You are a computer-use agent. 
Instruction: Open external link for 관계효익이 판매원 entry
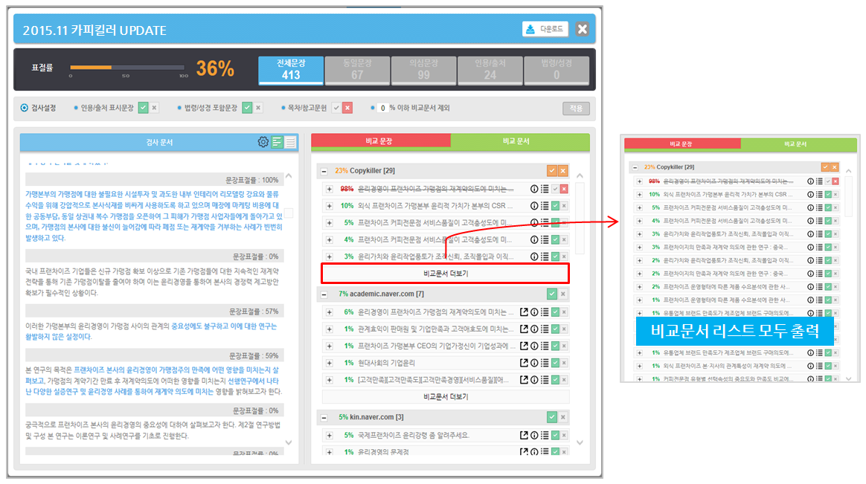tap(524, 329)
